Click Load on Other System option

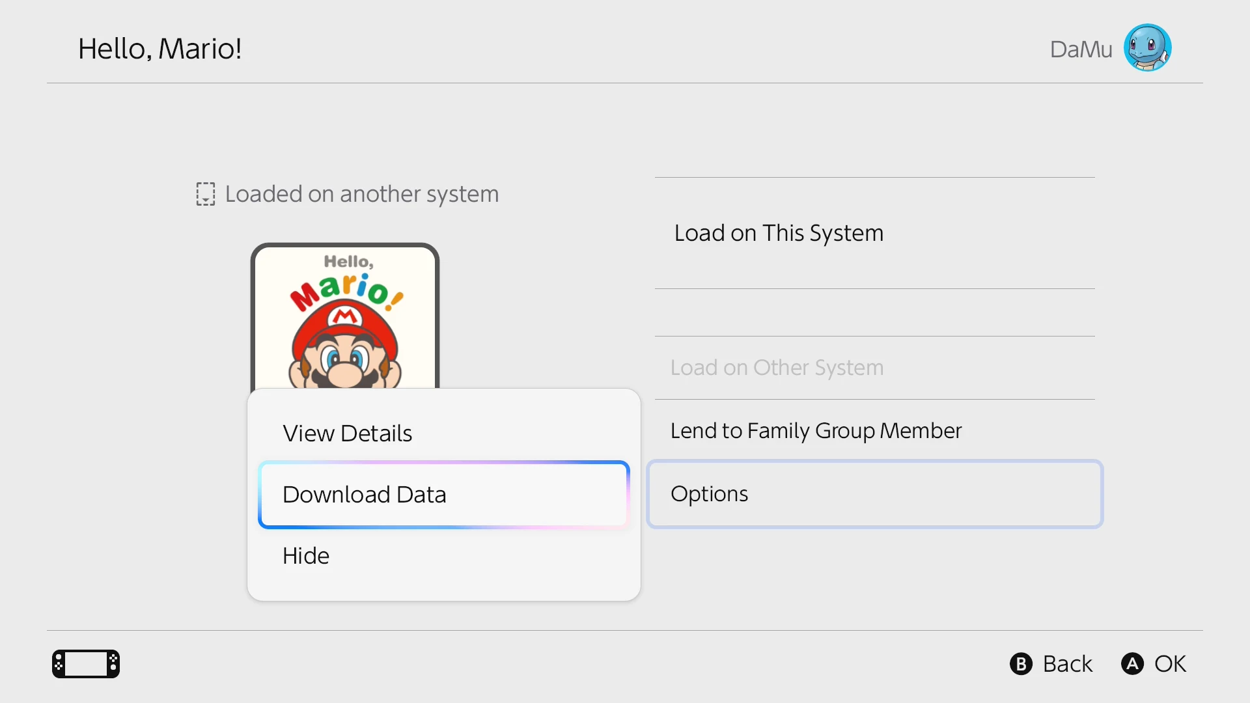pyautogui.click(x=875, y=368)
